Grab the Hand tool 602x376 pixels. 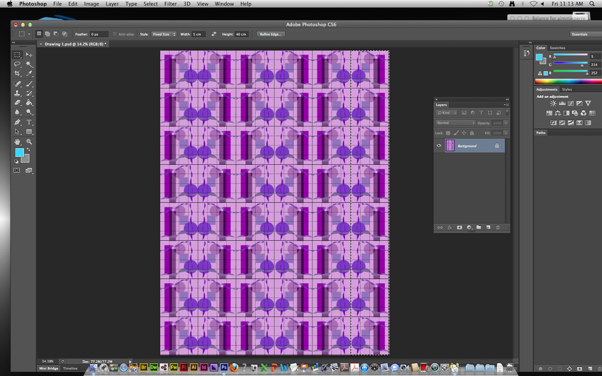pos(17,142)
